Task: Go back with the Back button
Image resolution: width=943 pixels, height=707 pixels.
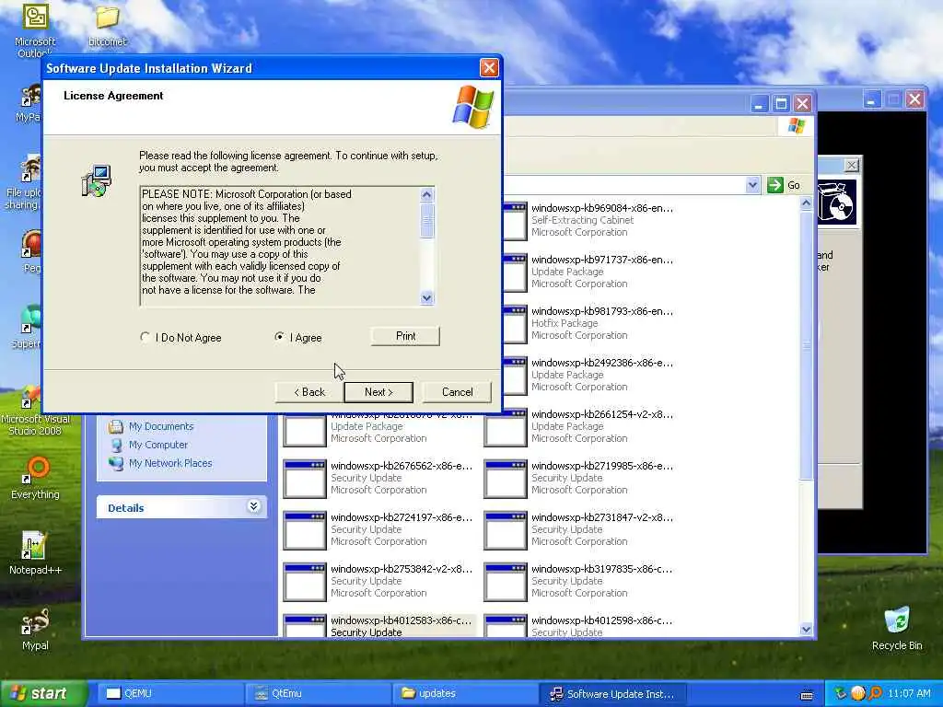Action: (309, 392)
